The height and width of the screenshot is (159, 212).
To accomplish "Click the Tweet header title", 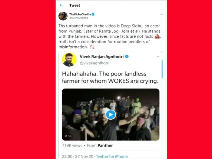I will pyautogui.click(x=75, y=5).
